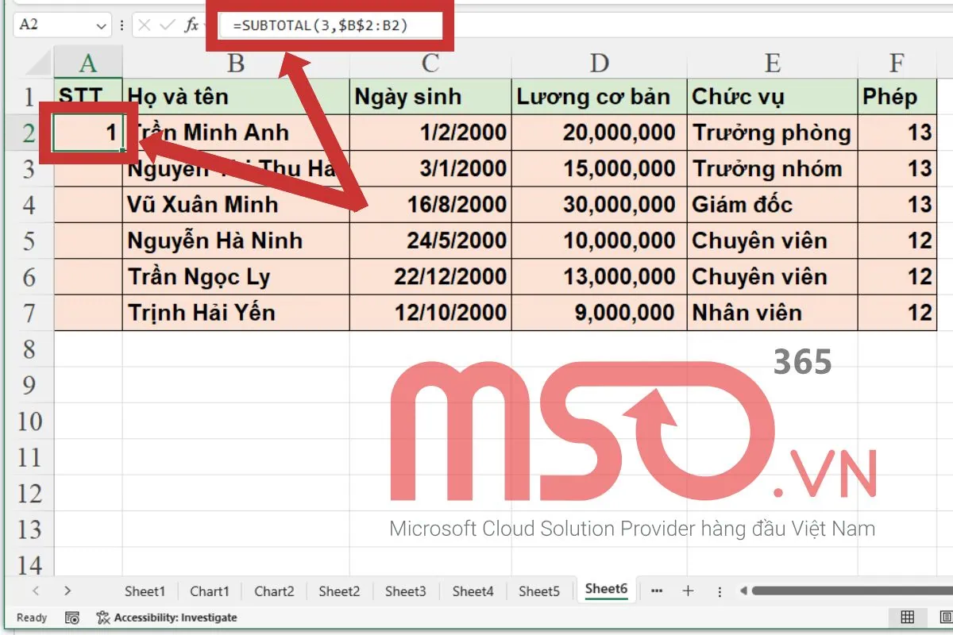Click the Enter checkmark icon in the formula bar
953x635 pixels.
(167, 25)
